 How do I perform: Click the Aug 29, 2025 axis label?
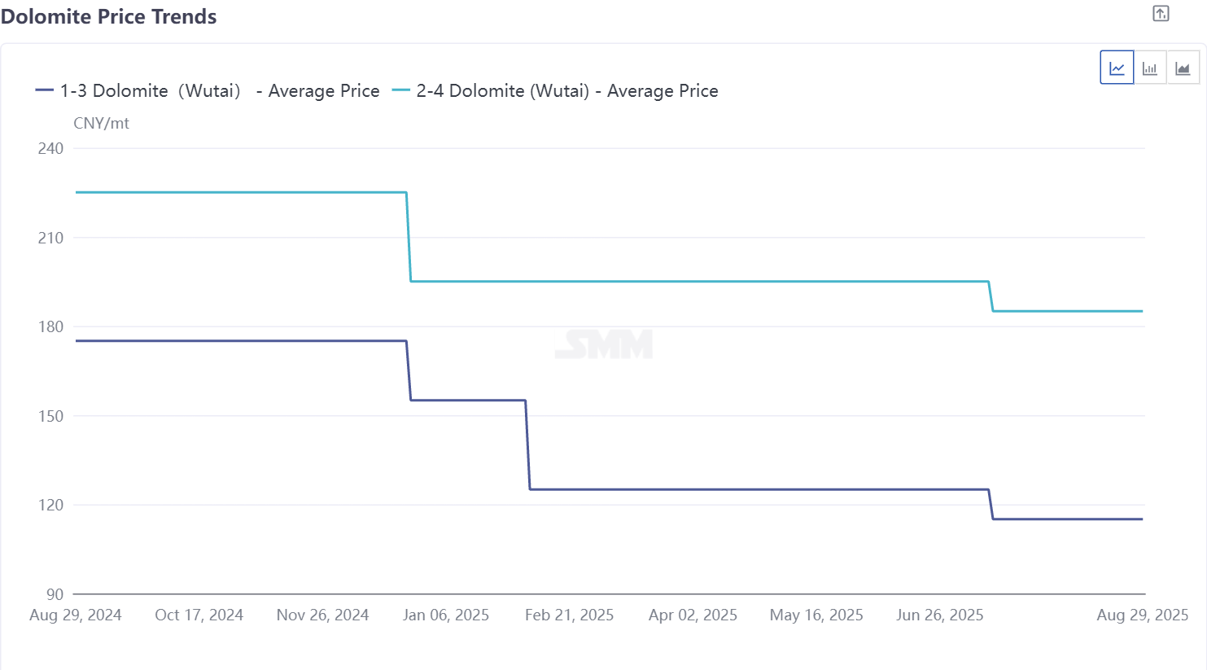[1143, 615]
